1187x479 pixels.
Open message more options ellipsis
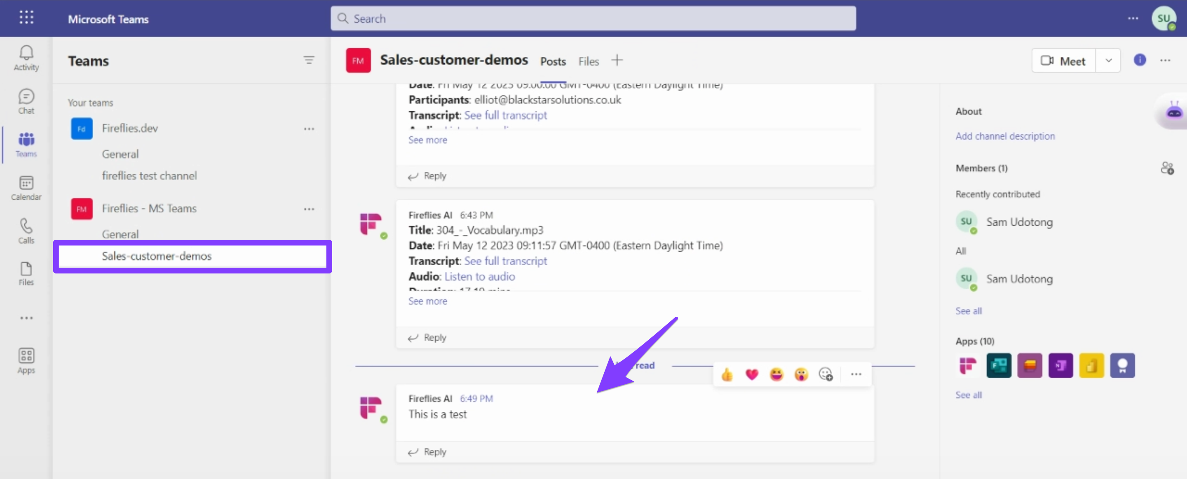pyautogui.click(x=856, y=374)
